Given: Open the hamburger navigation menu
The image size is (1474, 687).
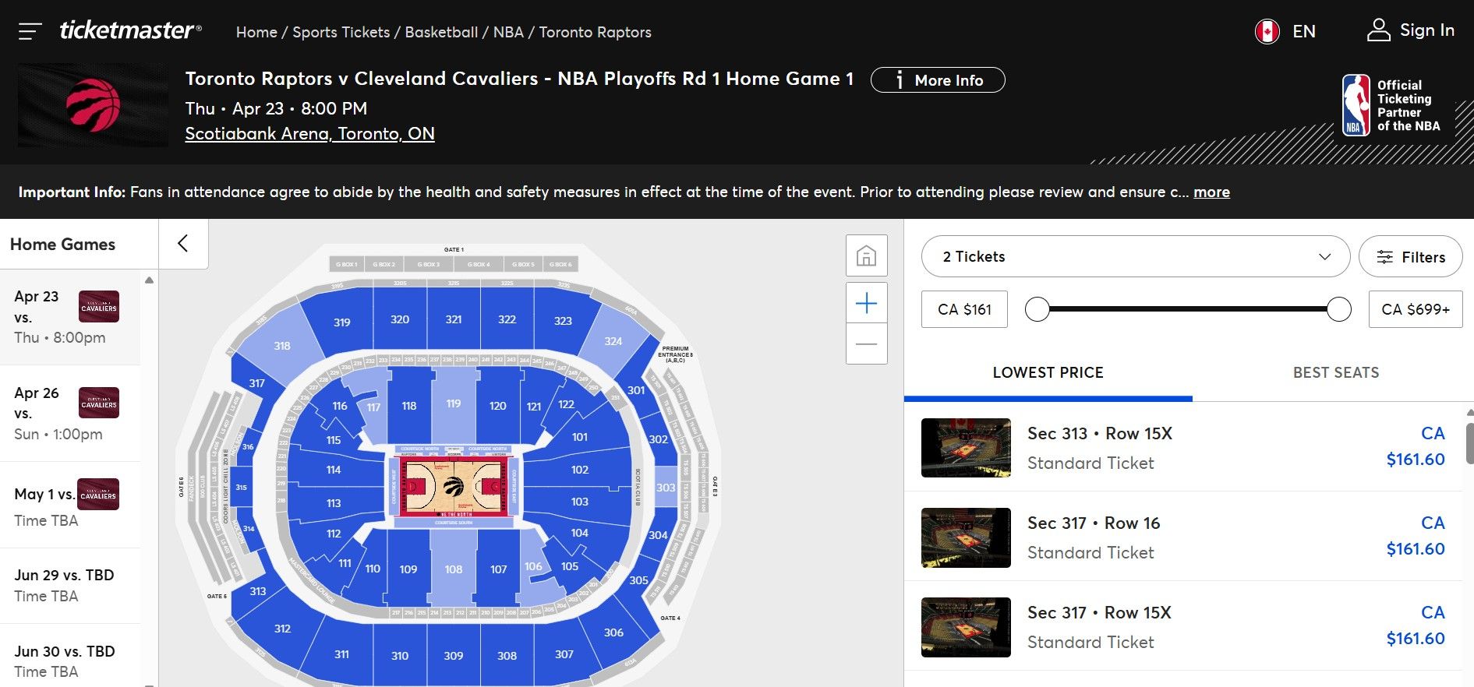Looking at the screenshot, I should coord(30,31).
